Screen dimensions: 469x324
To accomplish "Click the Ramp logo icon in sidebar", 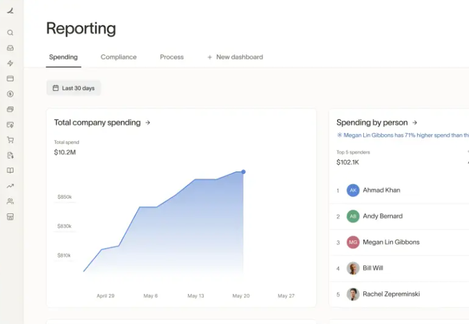I will click(x=10, y=11).
